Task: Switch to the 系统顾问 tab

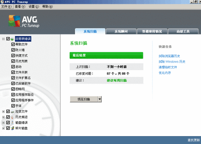Action: [121, 31]
